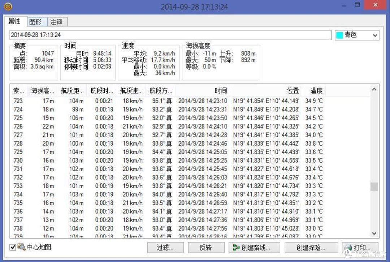The image size is (390, 262).
Task: Sort by the 航段方... column header
Action: [160, 91]
